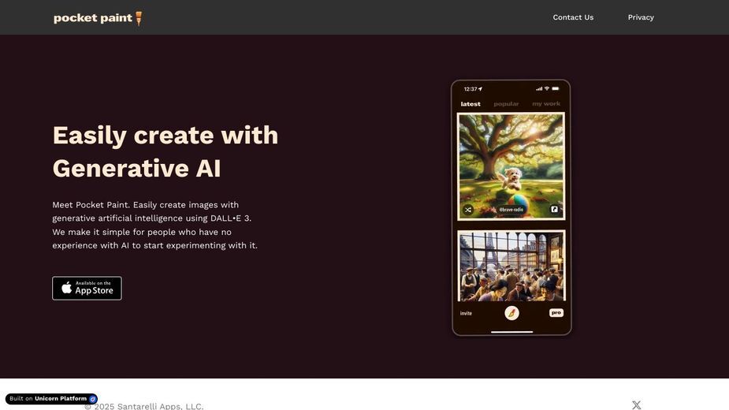729x410 pixels.
Task: Click the Easily create with Generative AI heading
Action: coord(166,151)
